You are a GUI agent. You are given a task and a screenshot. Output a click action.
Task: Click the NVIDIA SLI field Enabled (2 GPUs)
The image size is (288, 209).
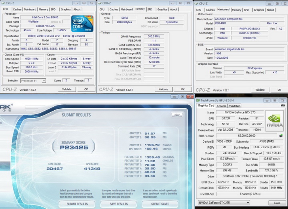point(250,194)
